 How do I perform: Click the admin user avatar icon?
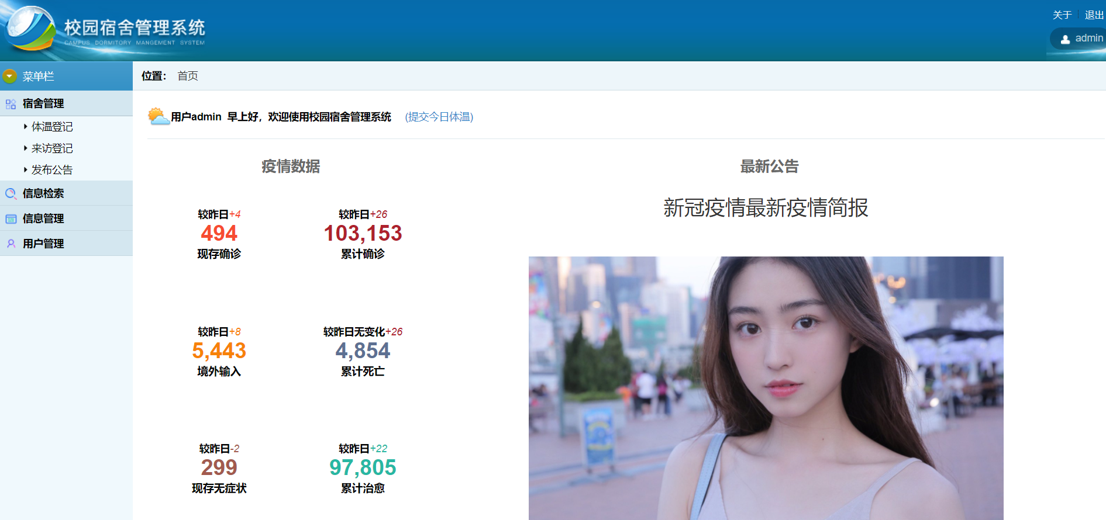click(x=1065, y=39)
